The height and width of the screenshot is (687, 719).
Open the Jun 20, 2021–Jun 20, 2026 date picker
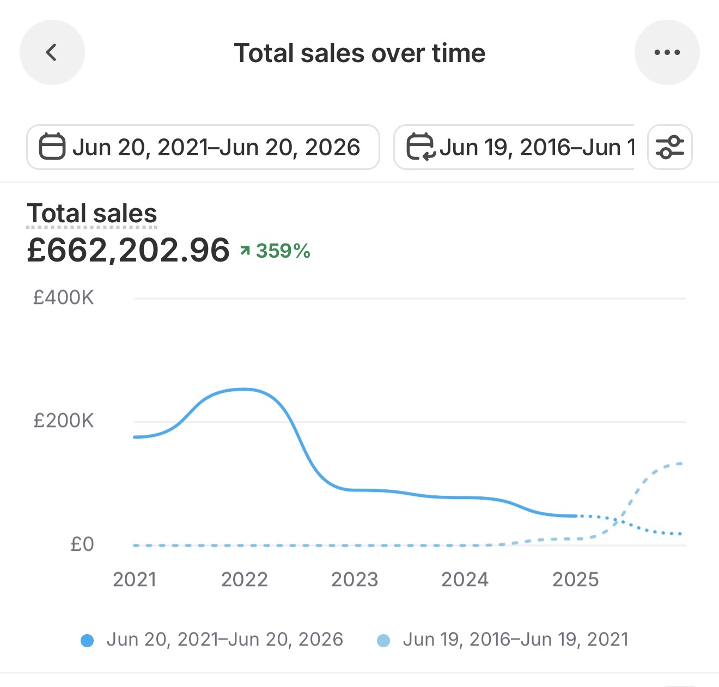(203, 147)
